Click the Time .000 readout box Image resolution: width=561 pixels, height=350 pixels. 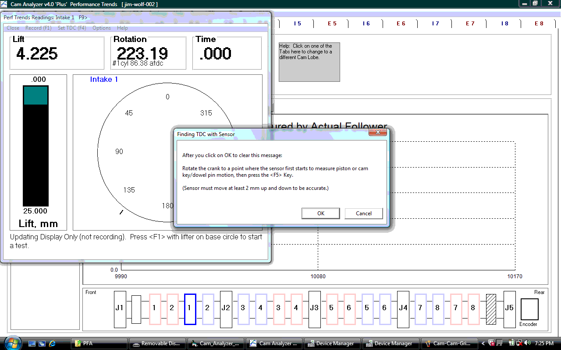point(227,53)
